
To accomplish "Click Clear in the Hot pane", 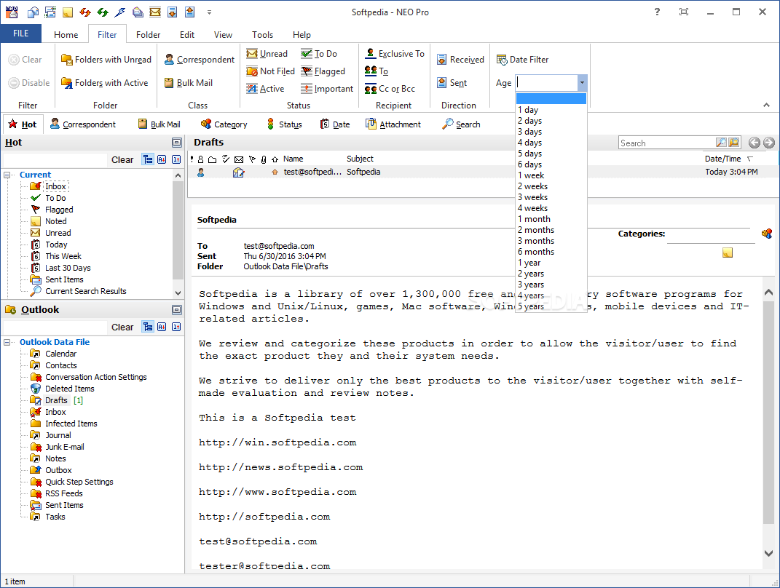I will click(x=122, y=159).
